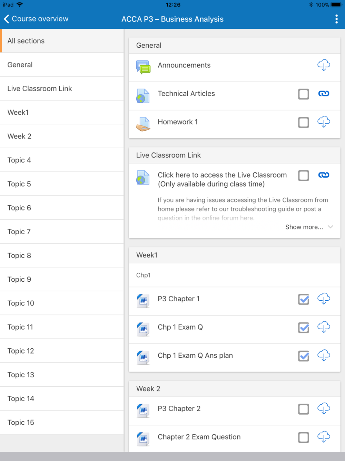The height and width of the screenshot is (461, 345).
Task: Click the Live Classroom access link text
Action: click(222, 179)
